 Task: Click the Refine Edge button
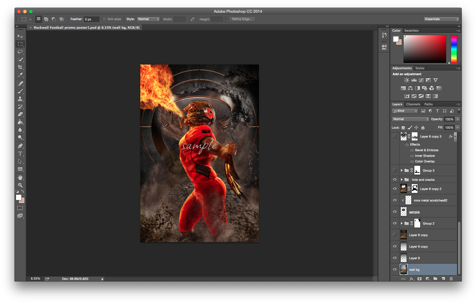tap(242, 19)
